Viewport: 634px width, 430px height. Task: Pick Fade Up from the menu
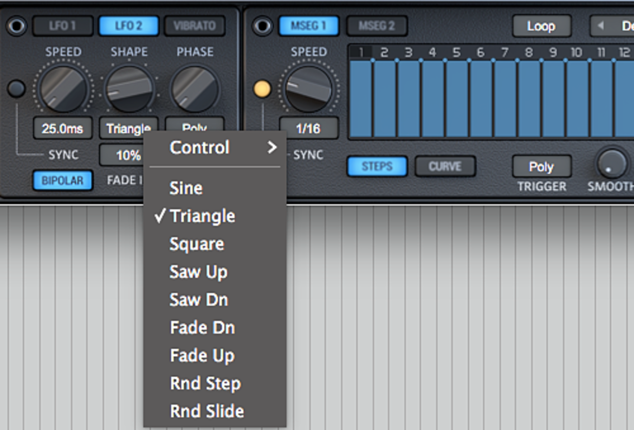point(215,356)
